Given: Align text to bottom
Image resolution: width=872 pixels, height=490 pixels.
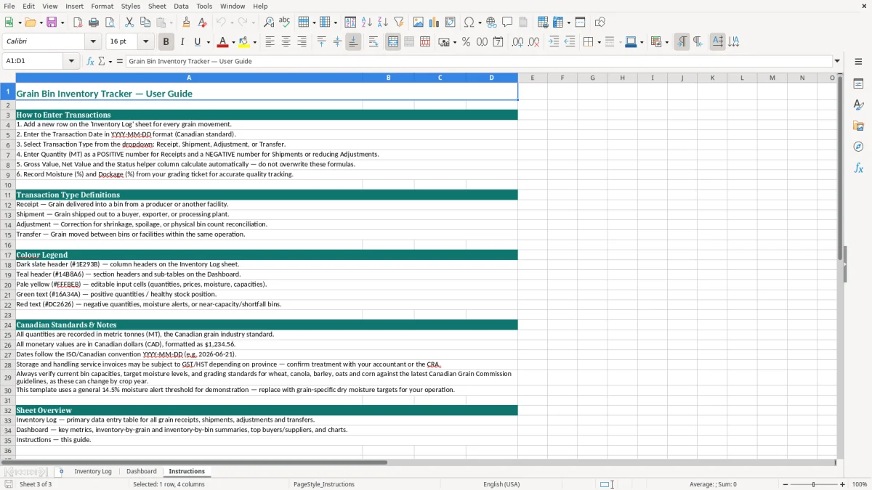Looking at the screenshot, I should [353, 42].
